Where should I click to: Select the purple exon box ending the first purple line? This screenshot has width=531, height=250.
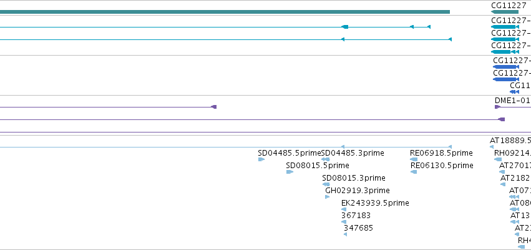click(x=213, y=107)
